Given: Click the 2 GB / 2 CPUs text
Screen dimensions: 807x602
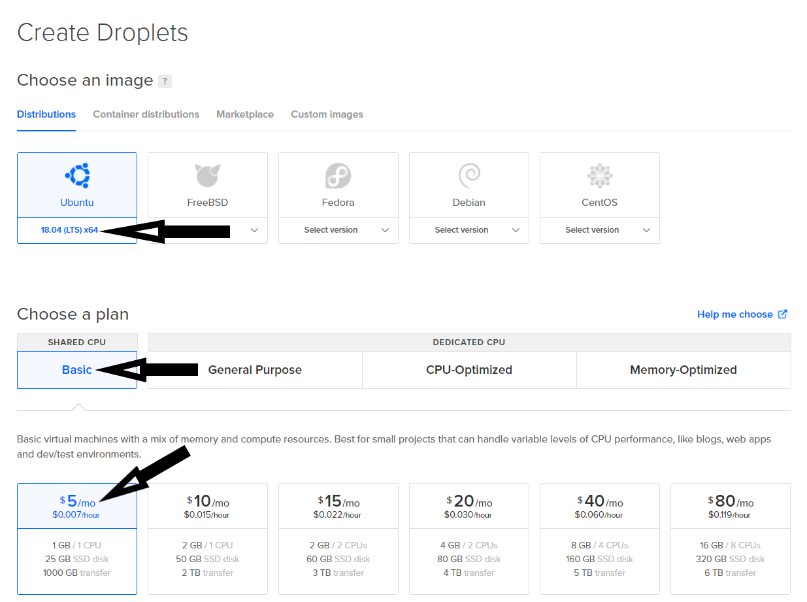Looking at the screenshot, I should coord(338,545).
